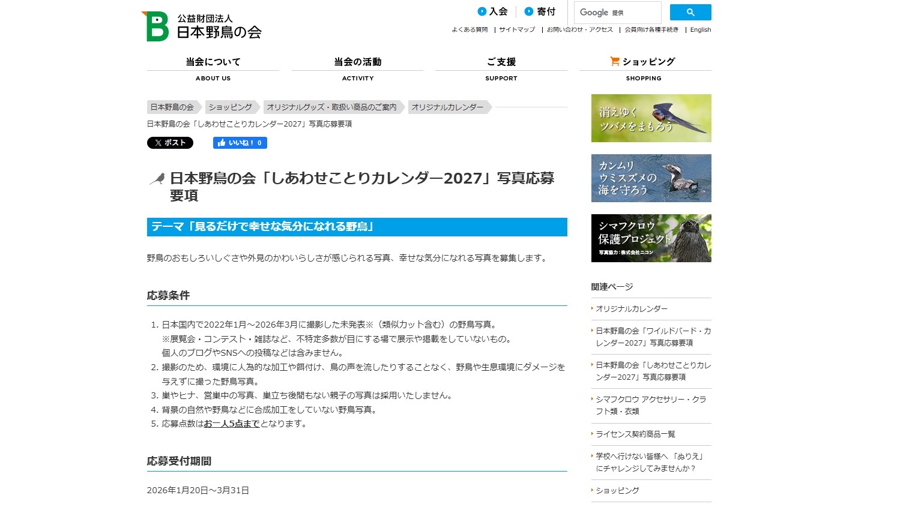This screenshot has height=507, width=897.
Task: Open the シマフクロウ保護プロジェクト banner
Action: pyautogui.click(x=651, y=238)
